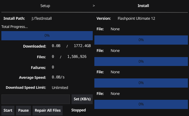
Task: Click the arrow between Setup and Install
Action: [x=94, y=6]
